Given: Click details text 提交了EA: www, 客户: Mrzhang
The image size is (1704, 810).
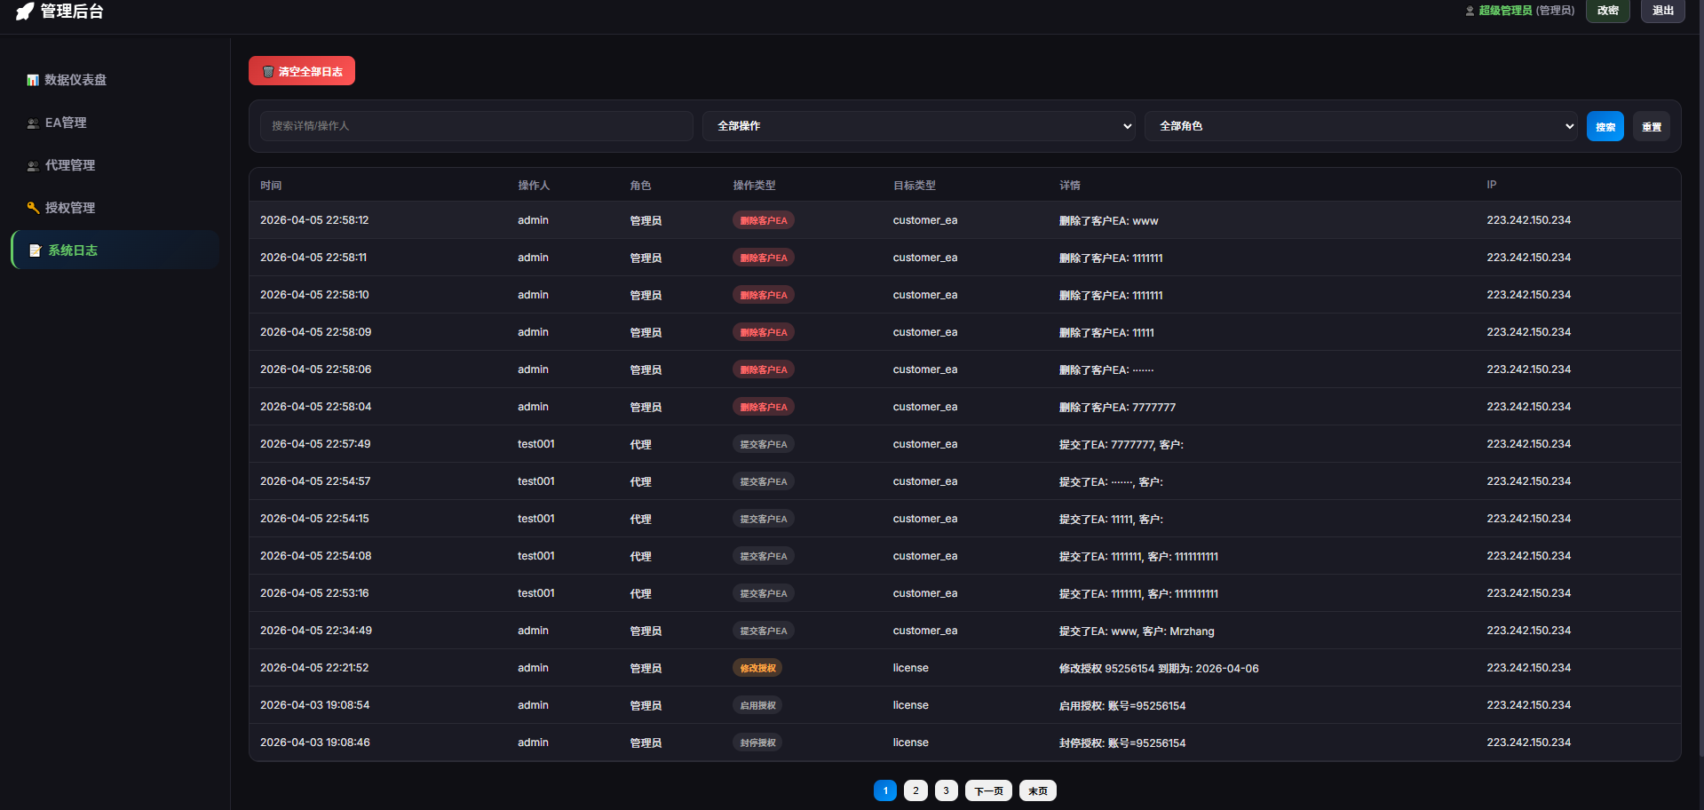Looking at the screenshot, I should coord(1137,631).
